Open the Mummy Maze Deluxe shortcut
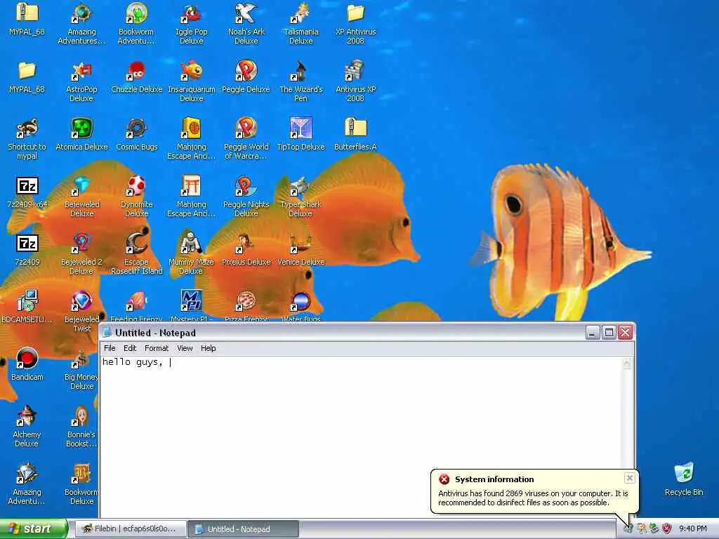Viewport: 719px width, 539px height. [x=191, y=253]
